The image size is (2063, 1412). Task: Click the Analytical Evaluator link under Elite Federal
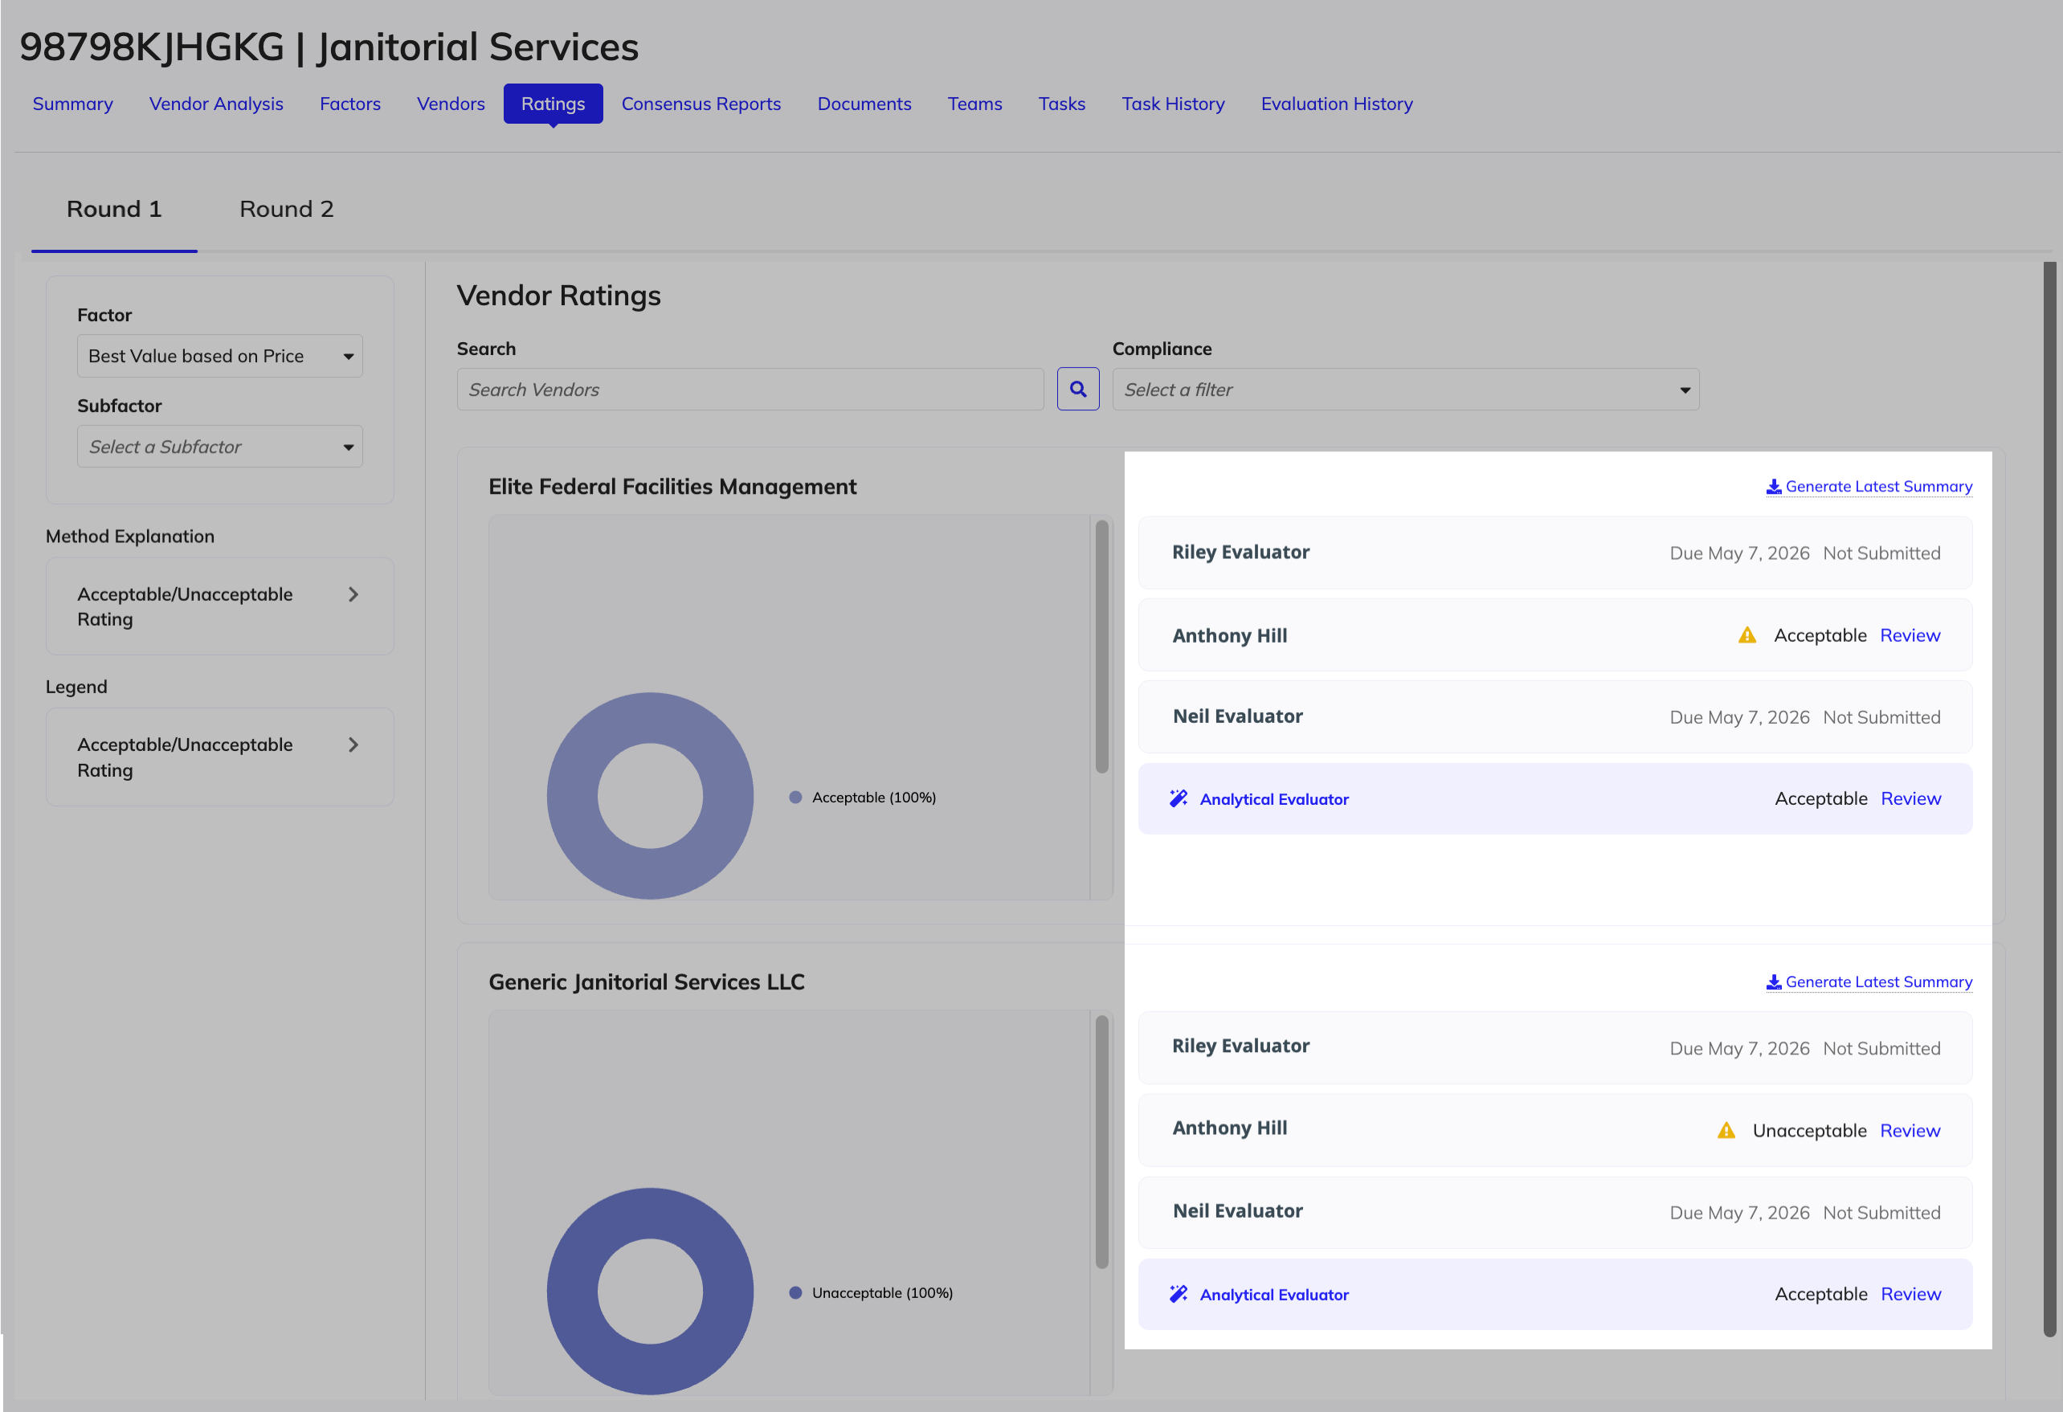tap(1274, 800)
